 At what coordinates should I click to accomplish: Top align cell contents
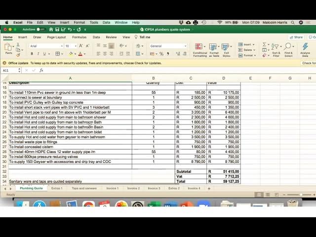[x=98, y=45]
